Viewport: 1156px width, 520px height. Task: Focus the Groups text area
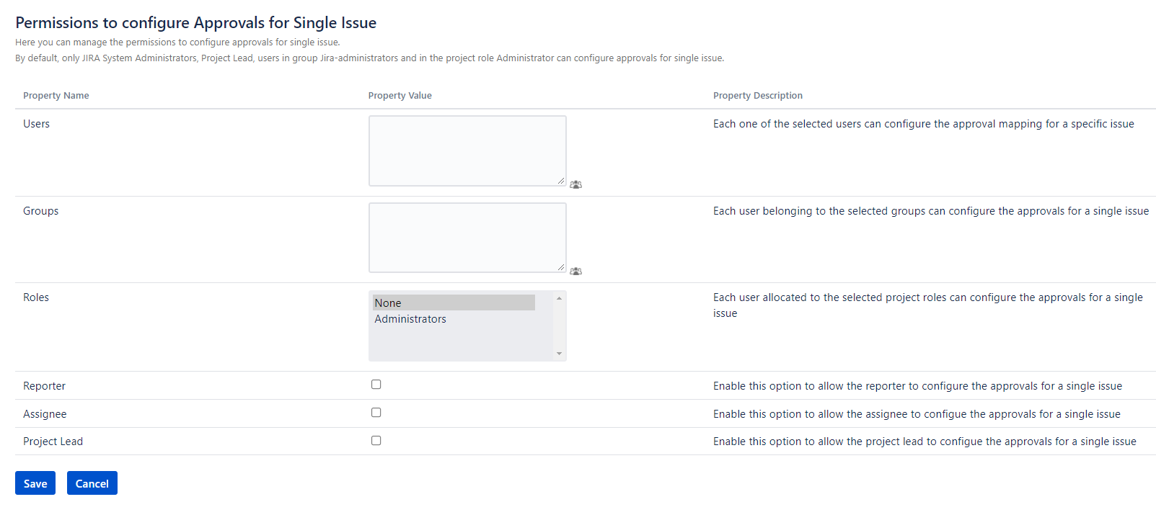(467, 237)
